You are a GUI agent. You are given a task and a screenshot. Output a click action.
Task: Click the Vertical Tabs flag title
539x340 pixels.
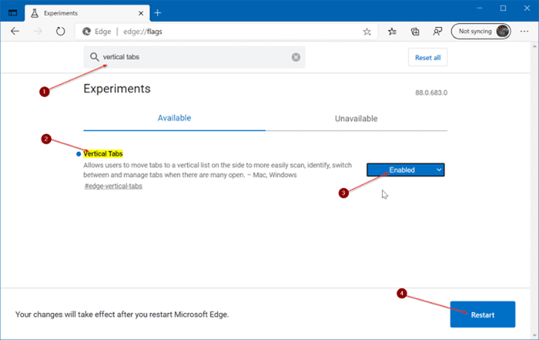[103, 153]
